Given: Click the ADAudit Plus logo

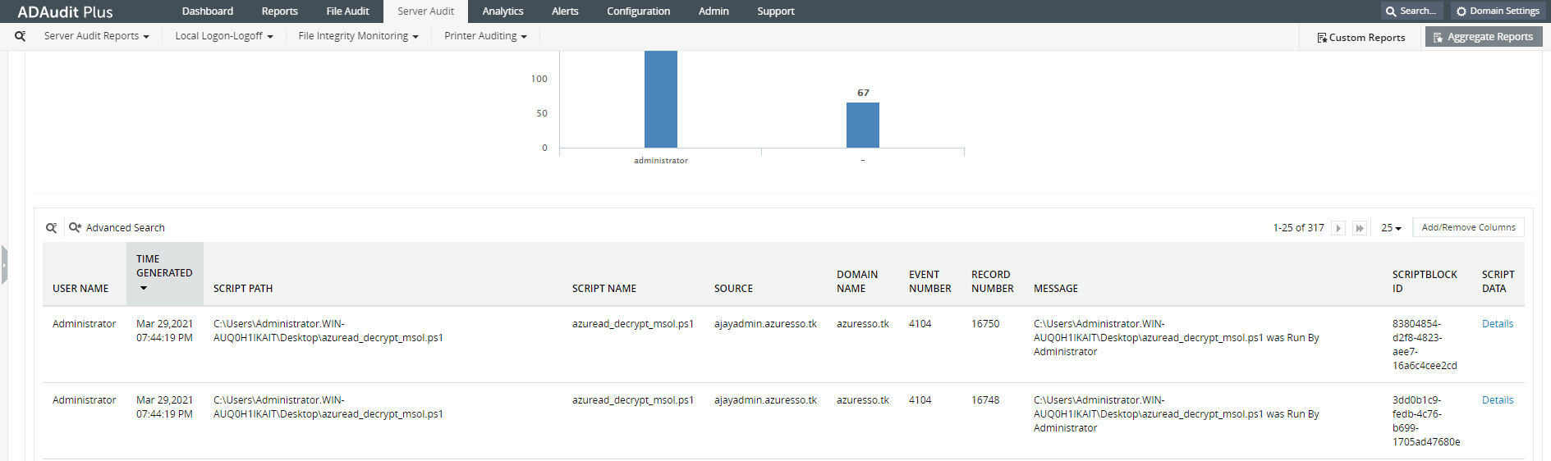Looking at the screenshot, I should [66, 12].
